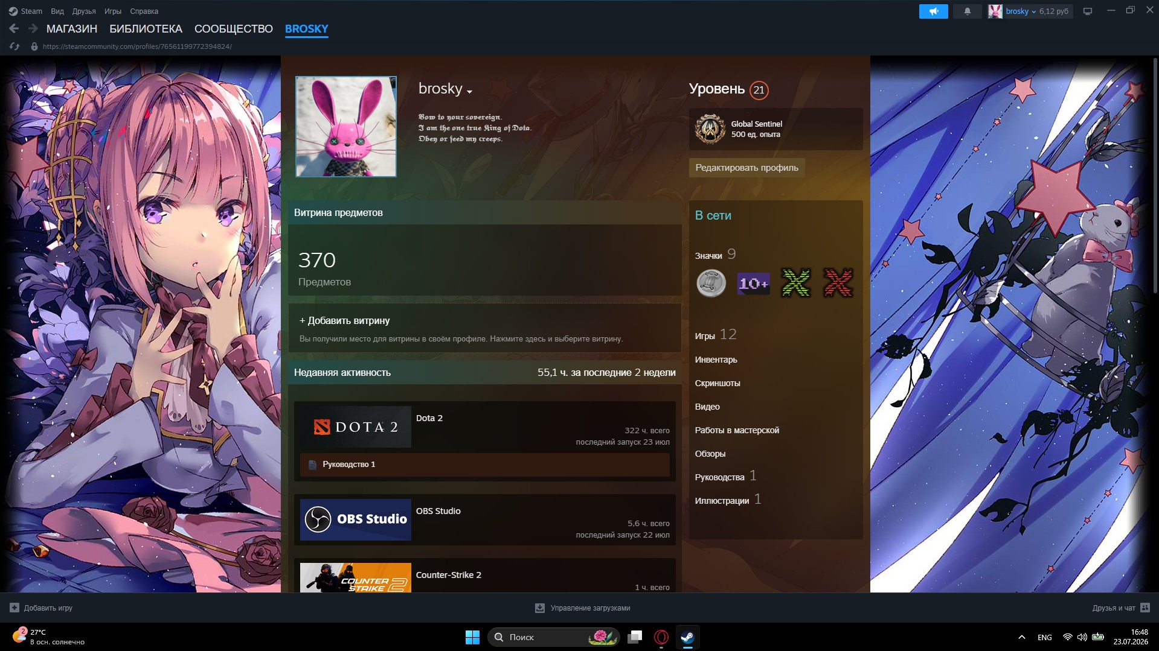The height and width of the screenshot is (651, 1159).
Task: Open the Инвентарь link
Action: click(716, 360)
